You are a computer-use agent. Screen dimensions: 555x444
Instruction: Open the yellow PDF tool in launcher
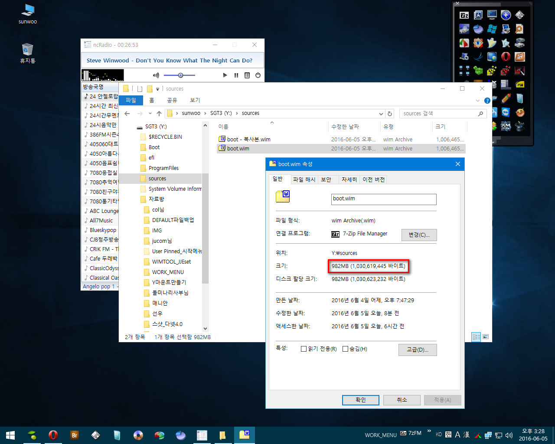pos(520,85)
